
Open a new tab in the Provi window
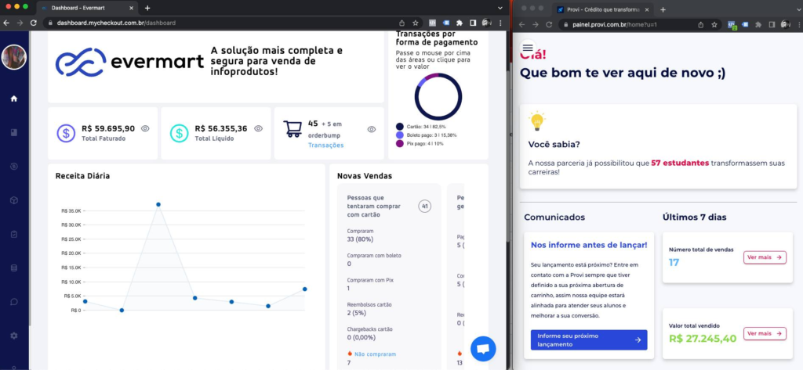(663, 9)
